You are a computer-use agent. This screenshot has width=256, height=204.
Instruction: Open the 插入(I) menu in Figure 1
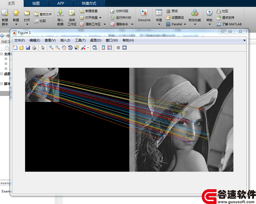65,40
